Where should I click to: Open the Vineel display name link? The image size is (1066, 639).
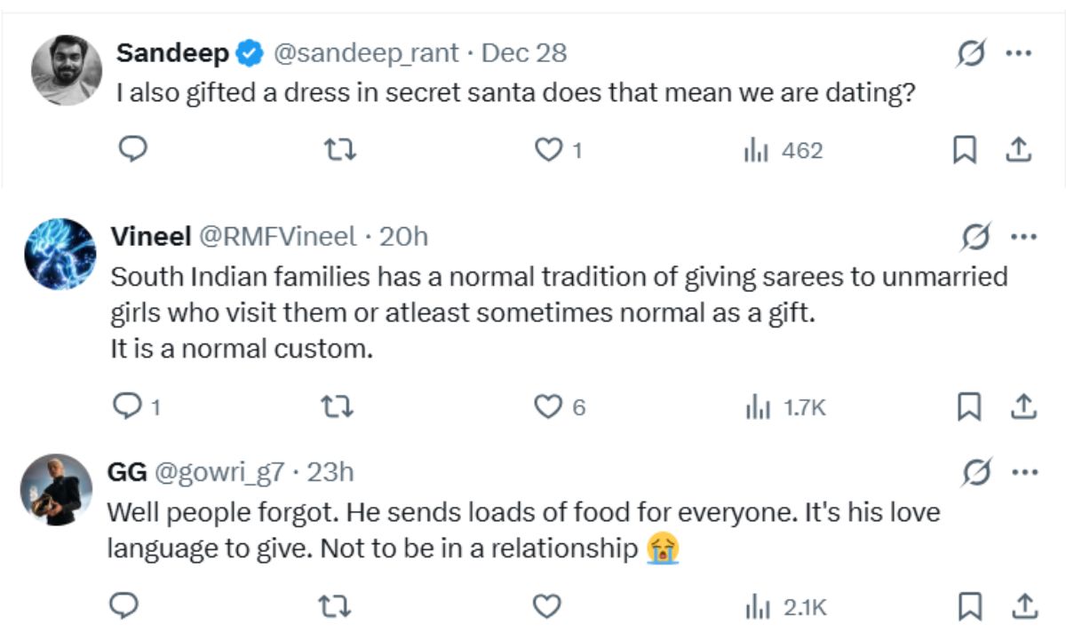pos(150,237)
